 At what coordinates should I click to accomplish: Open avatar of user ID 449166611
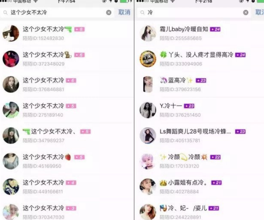[x=11, y=186]
